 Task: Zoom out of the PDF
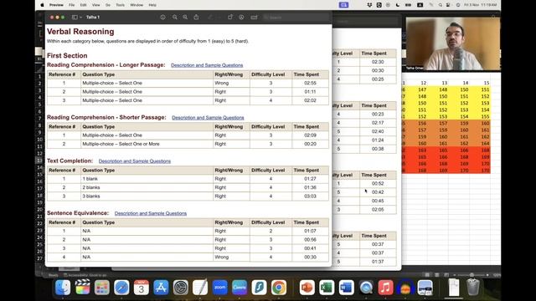[x=175, y=17]
